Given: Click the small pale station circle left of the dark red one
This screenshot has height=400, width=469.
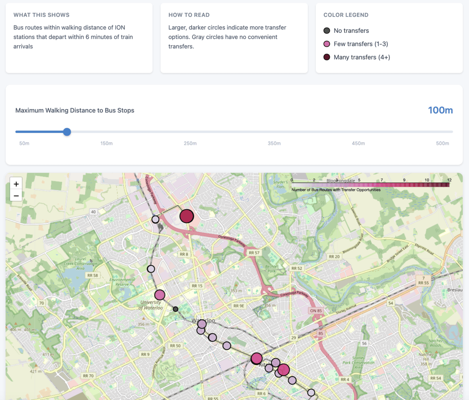Looking at the screenshot, I should [x=156, y=219].
